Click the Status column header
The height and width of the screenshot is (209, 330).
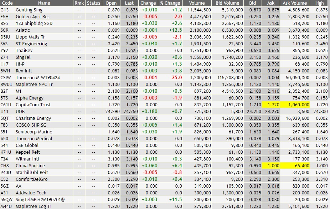tap(94, 3)
